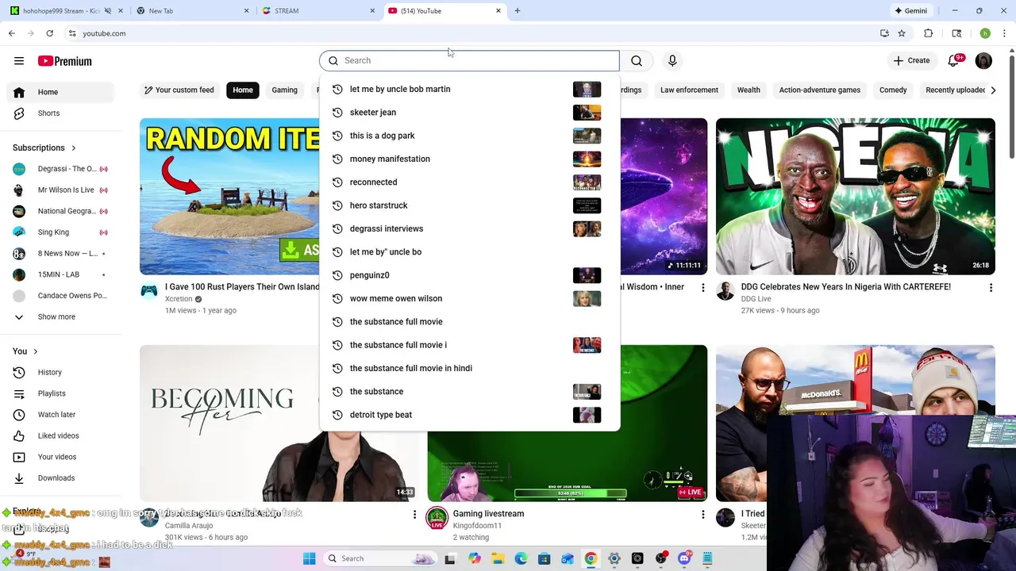
Task: Select the Law enforcement chip
Action: point(689,90)
